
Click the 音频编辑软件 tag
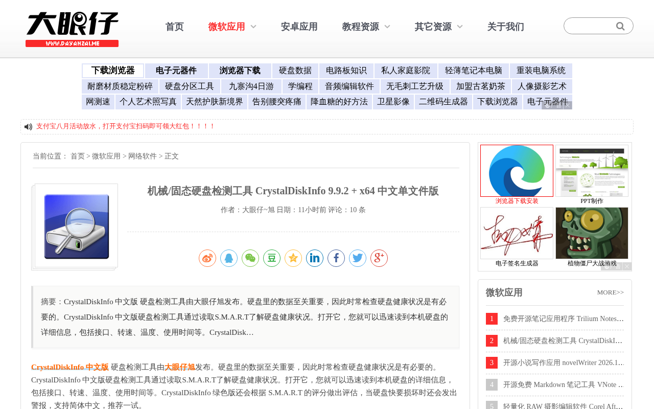point(349,86)
